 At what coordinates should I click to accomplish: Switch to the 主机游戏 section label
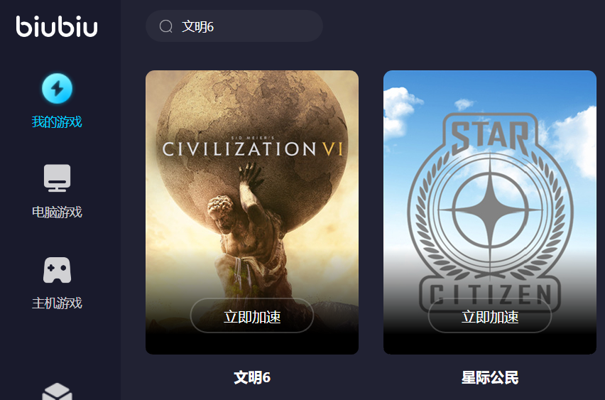57,303
